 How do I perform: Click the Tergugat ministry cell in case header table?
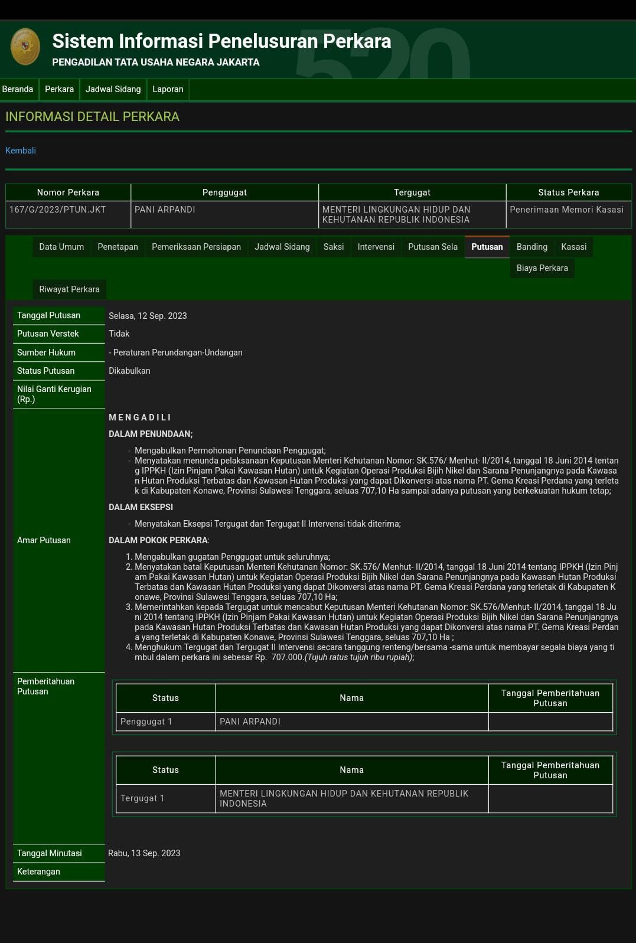(412, 214)
